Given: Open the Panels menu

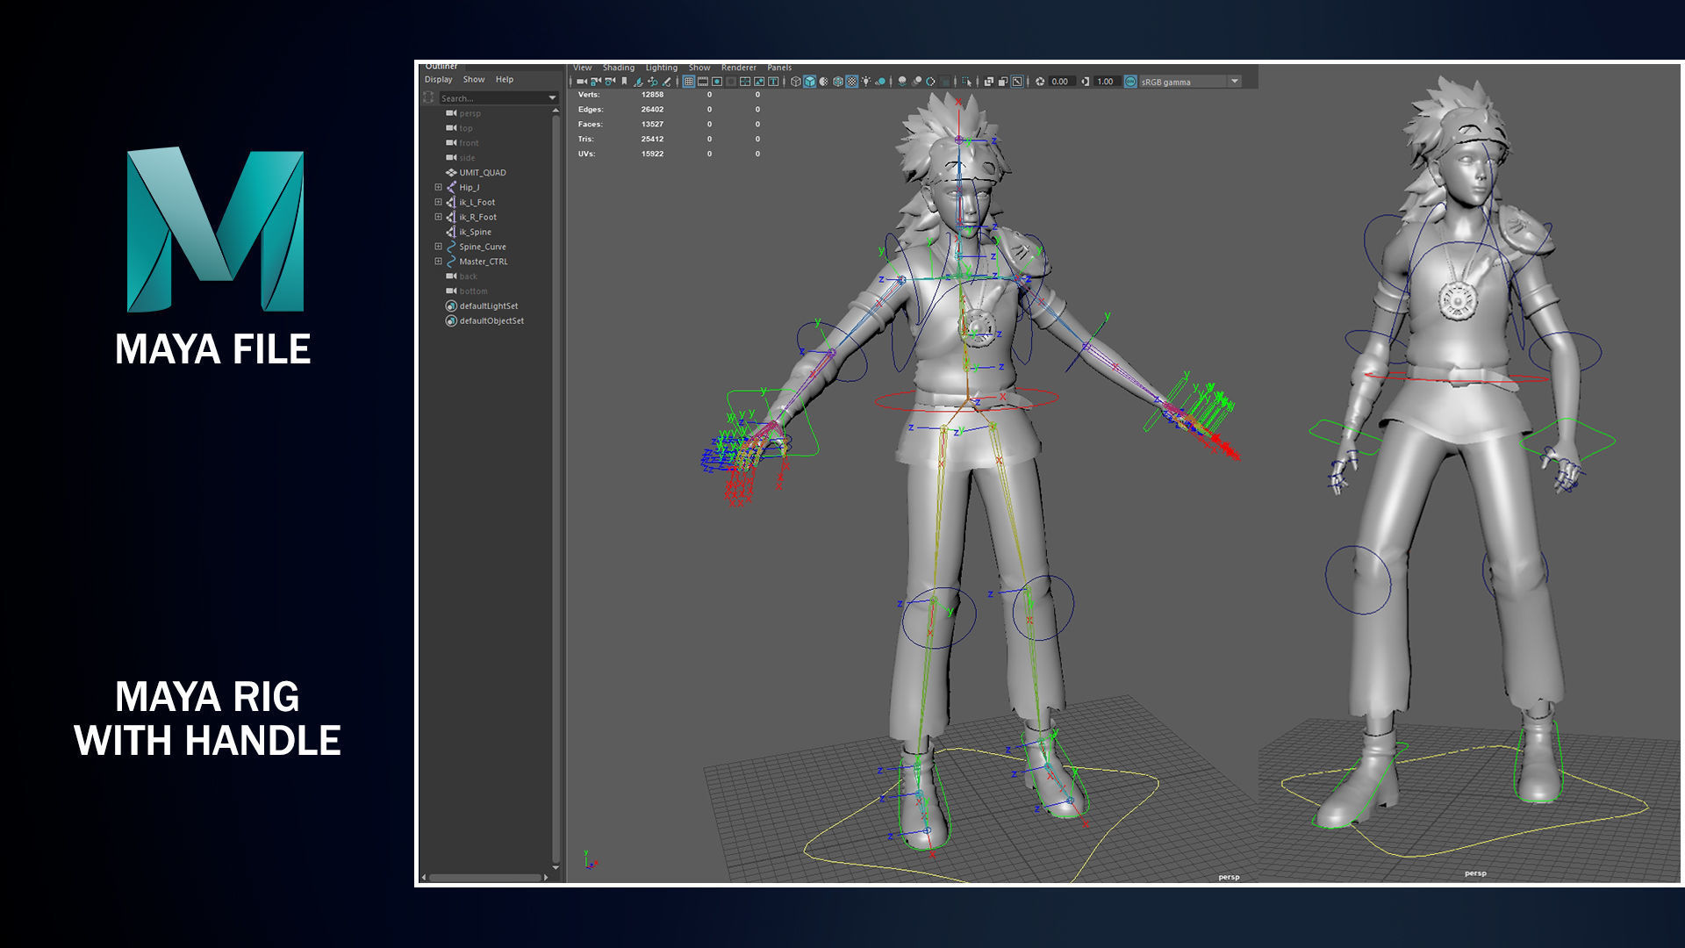Looking at the screenshot, I should pos(778,67).
